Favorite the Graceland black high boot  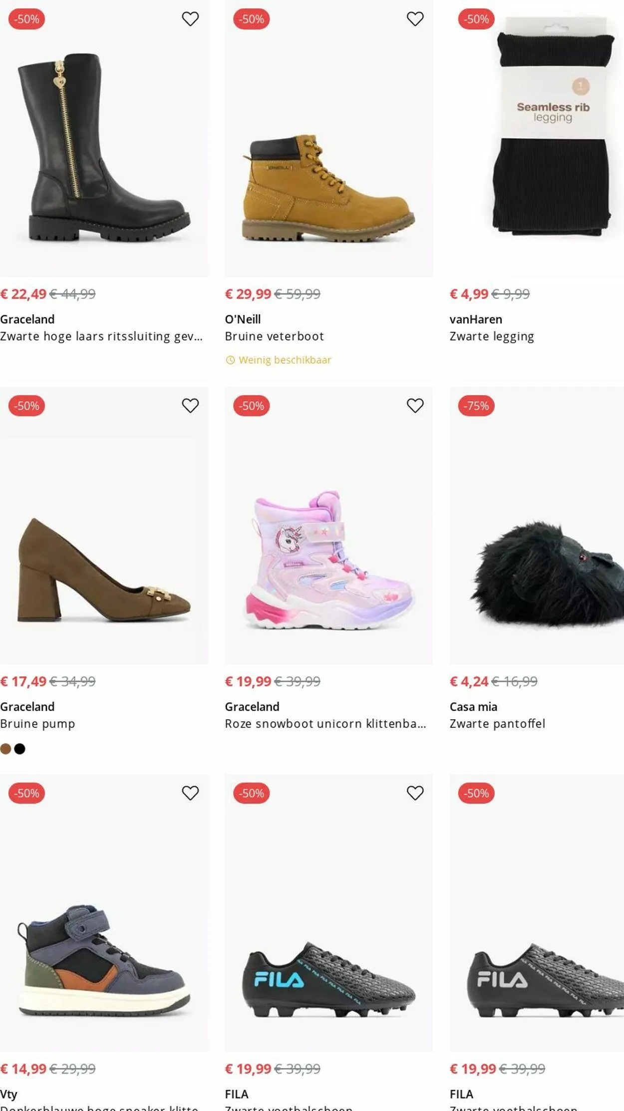click(190, 19)
